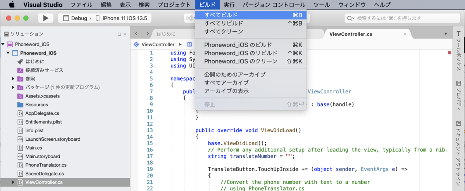Expand the 参照 folder
The height and width of the screenshot is (191, 465).
(x=14, y=79)
